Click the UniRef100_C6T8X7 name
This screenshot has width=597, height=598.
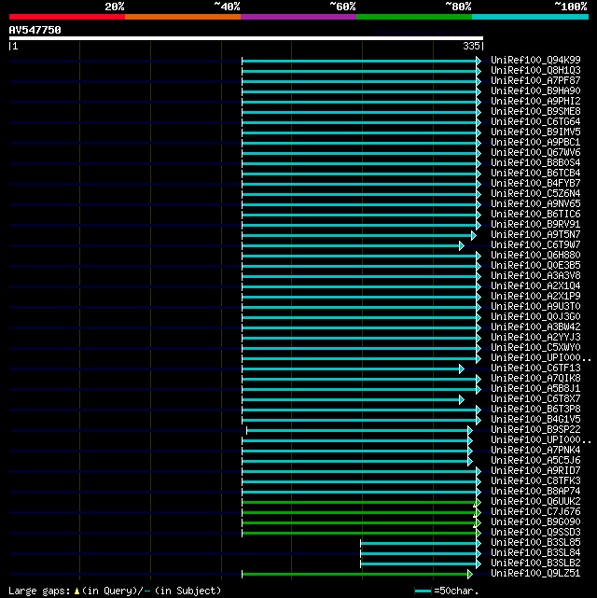coord(535,399)
